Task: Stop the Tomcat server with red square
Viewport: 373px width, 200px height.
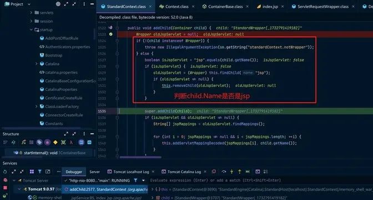Action: [5, 188]
